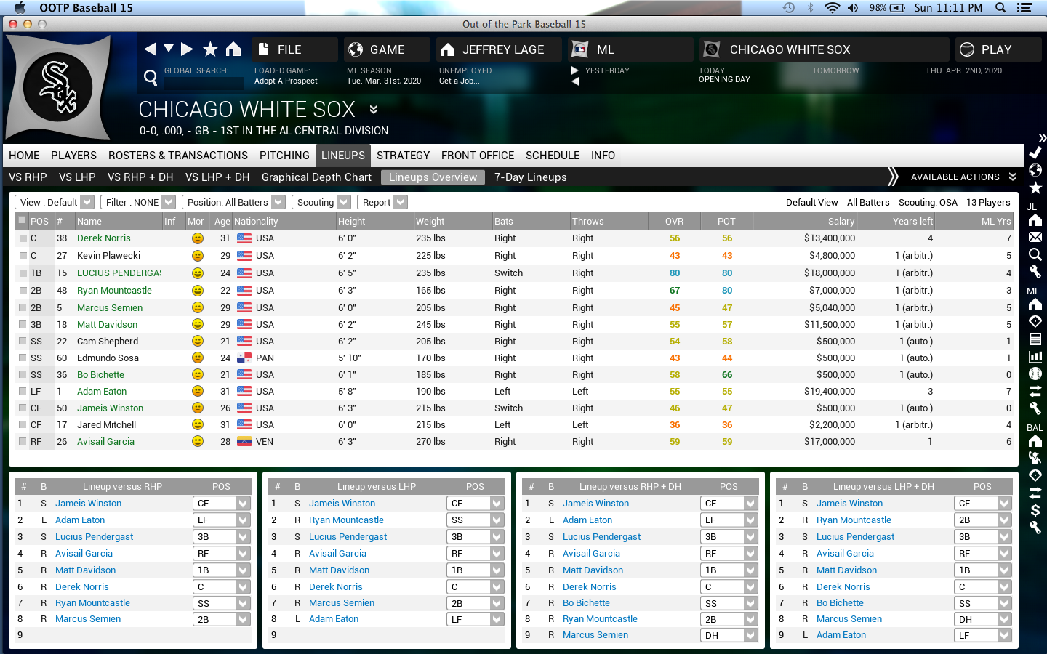Open the Rosters & Transactions tab
Image resolution: width=1047 pixels, height=654 pixels.
(178, 155)
